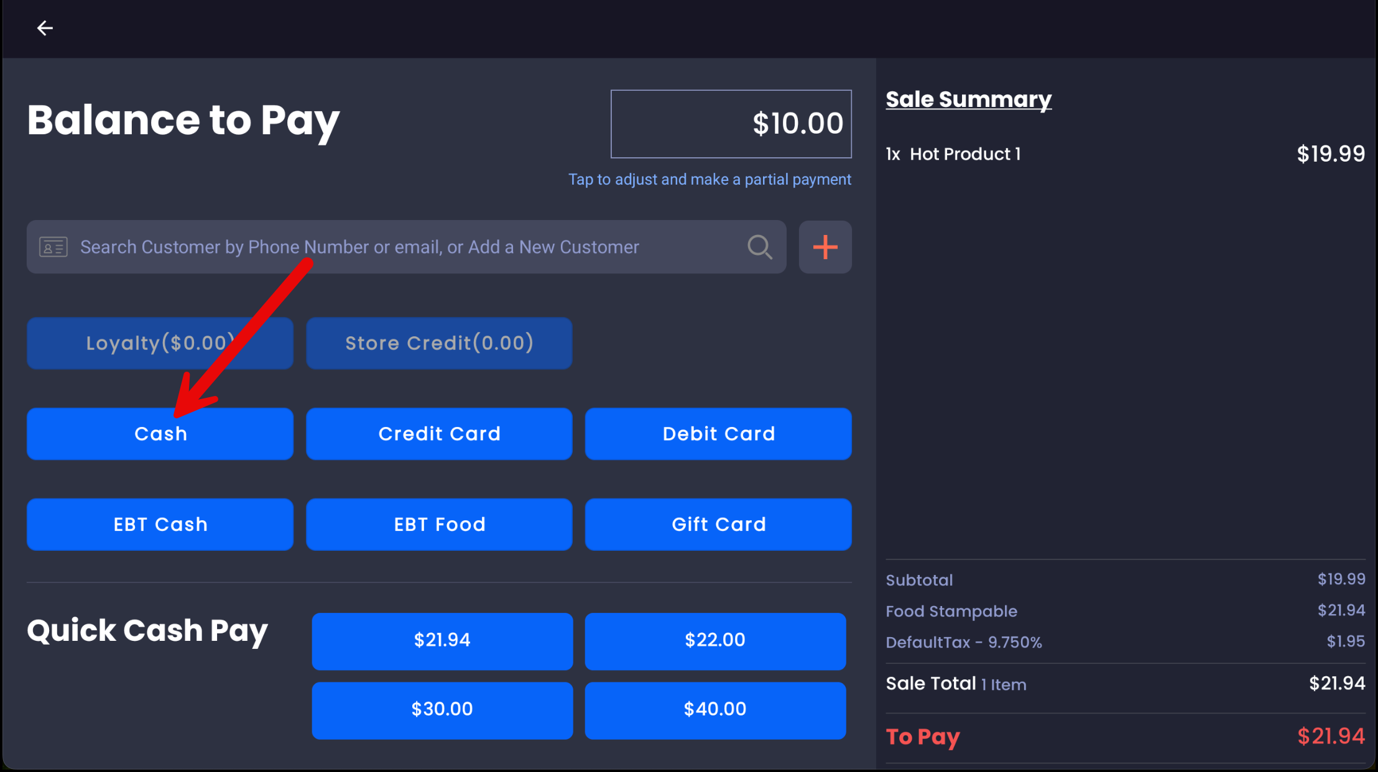The height and width of the screenshot is (772, 1378).
Task: Click the partial payment hint link
Action: (x=710, y=180)
